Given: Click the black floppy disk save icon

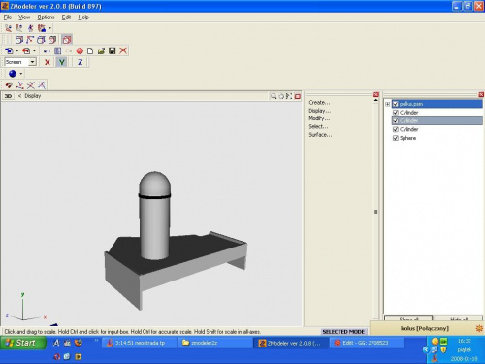Looking at the screenshot, I should click(x=113, y=50).
